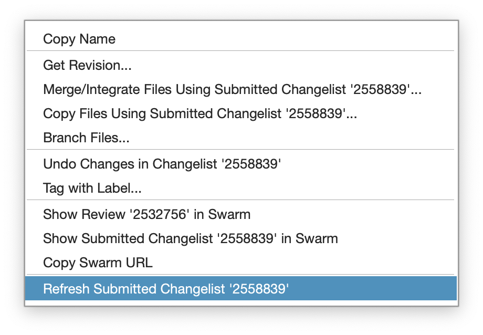Click the highlighted Refresh menu entry
Image resolution: width=483 pixels, height=335 pixels.
point(241,288)
